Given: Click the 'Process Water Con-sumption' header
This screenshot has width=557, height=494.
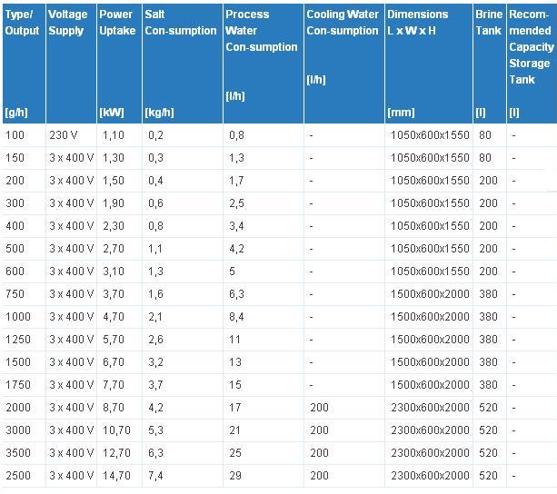Looking at the screenshot, I should [264, 64].
